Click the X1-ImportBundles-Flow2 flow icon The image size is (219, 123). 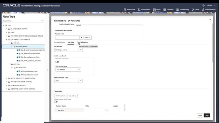click(20, 75)
